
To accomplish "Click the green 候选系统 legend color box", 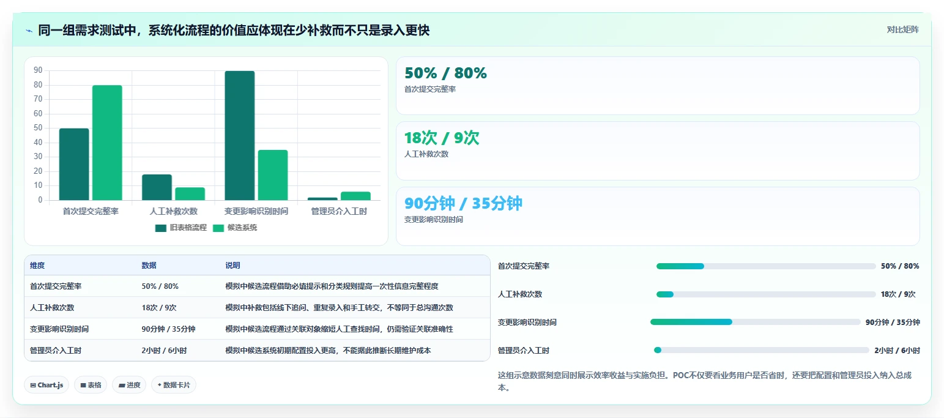I will point(218,228).
